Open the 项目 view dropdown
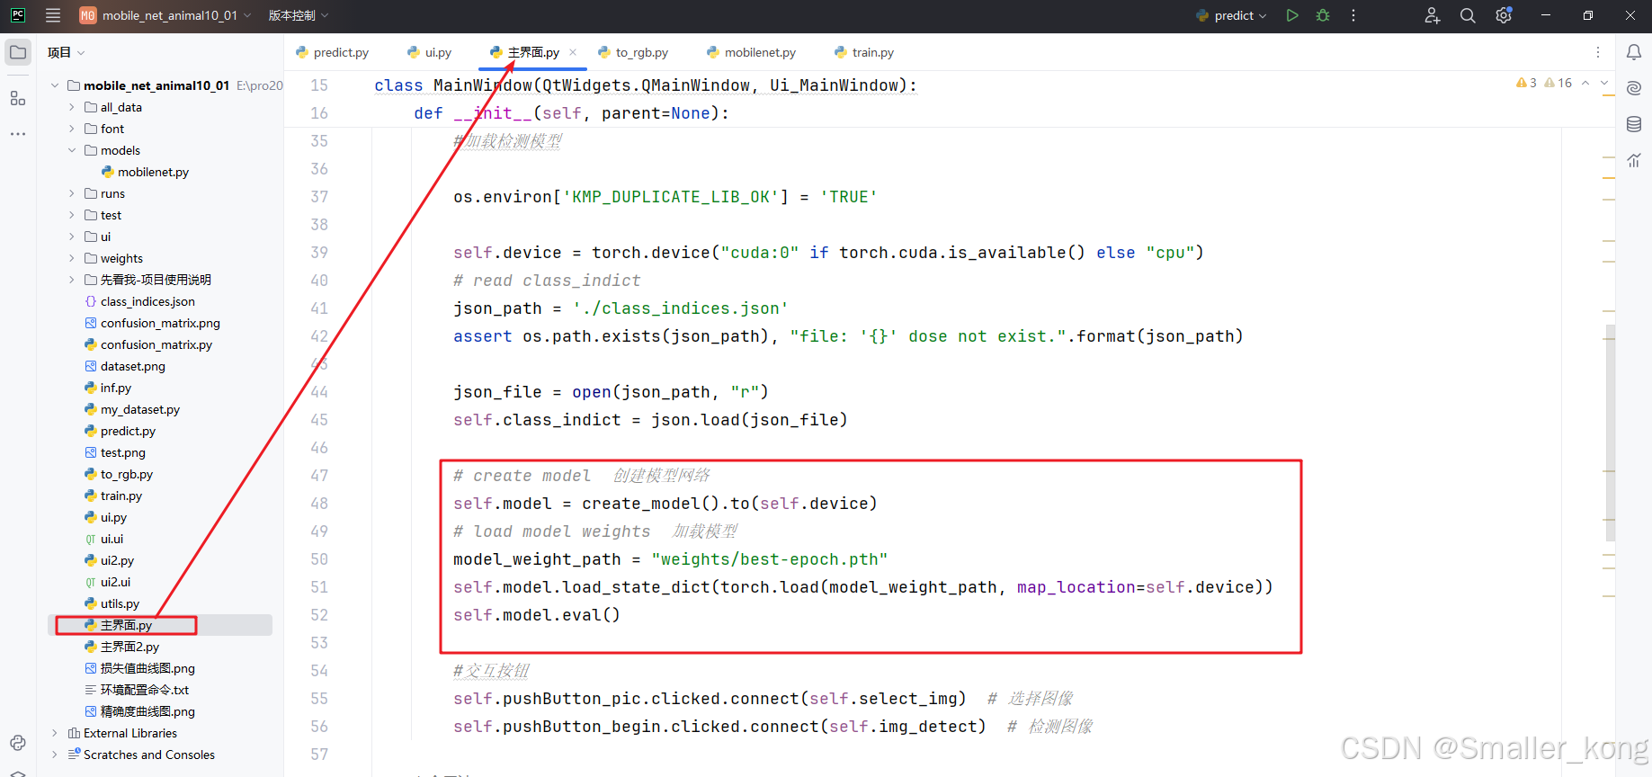 66,52
